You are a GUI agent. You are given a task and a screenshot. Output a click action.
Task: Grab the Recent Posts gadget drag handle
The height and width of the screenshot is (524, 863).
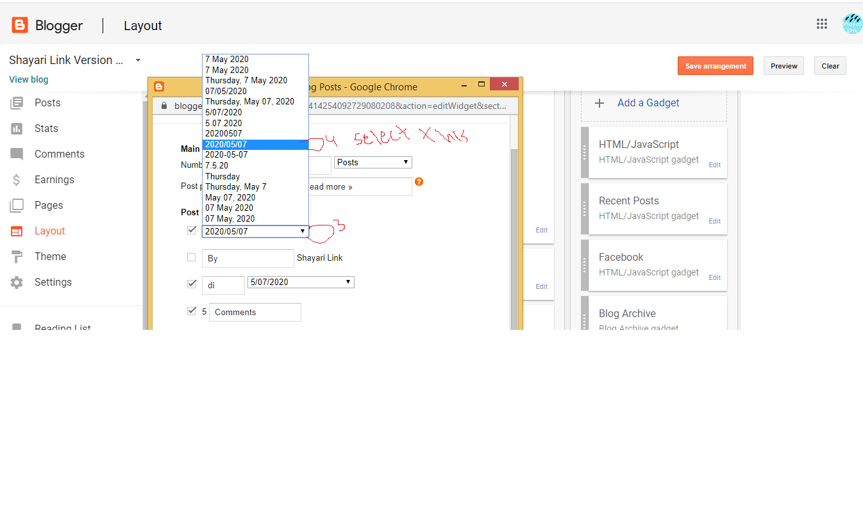coord(584,209)
